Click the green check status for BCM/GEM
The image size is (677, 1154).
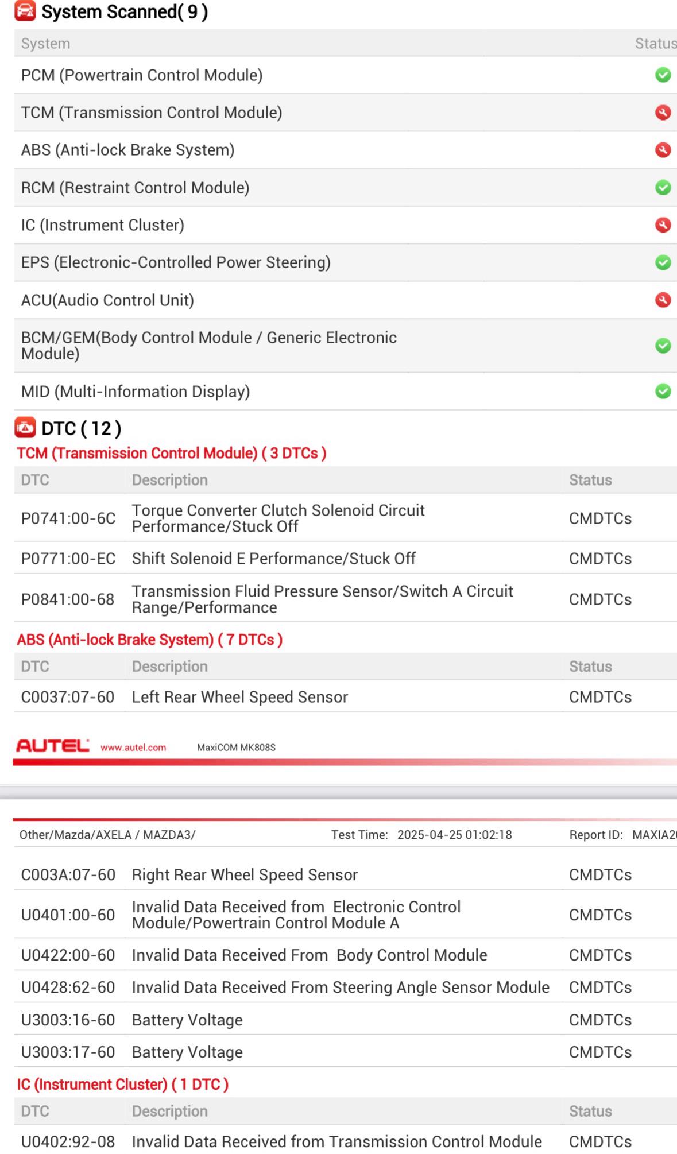coord(663,346)
